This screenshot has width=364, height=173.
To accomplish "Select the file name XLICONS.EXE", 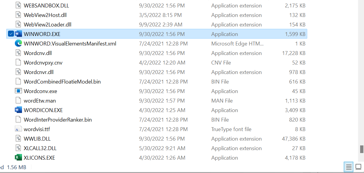I will click(39, 158).
